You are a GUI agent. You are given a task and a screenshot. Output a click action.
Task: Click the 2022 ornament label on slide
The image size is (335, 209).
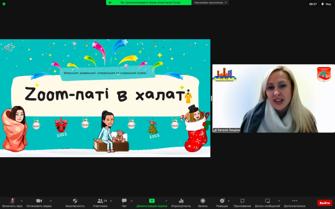62,135
